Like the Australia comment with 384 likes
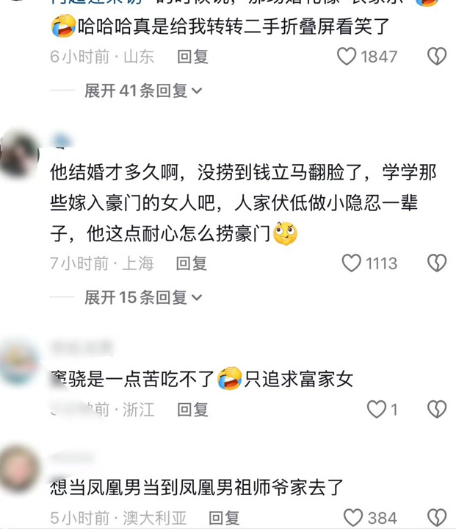The image size is (456, 529). coord(353,517)
